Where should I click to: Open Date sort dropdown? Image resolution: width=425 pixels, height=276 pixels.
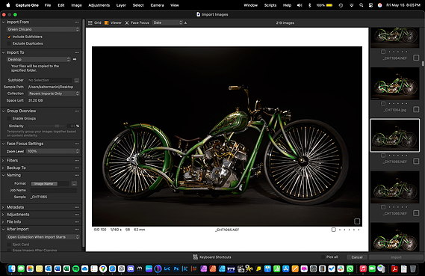click(167, 22)
